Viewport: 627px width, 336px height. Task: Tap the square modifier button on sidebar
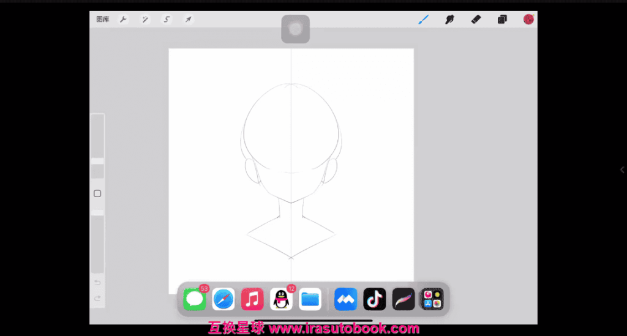click(97, 193)
